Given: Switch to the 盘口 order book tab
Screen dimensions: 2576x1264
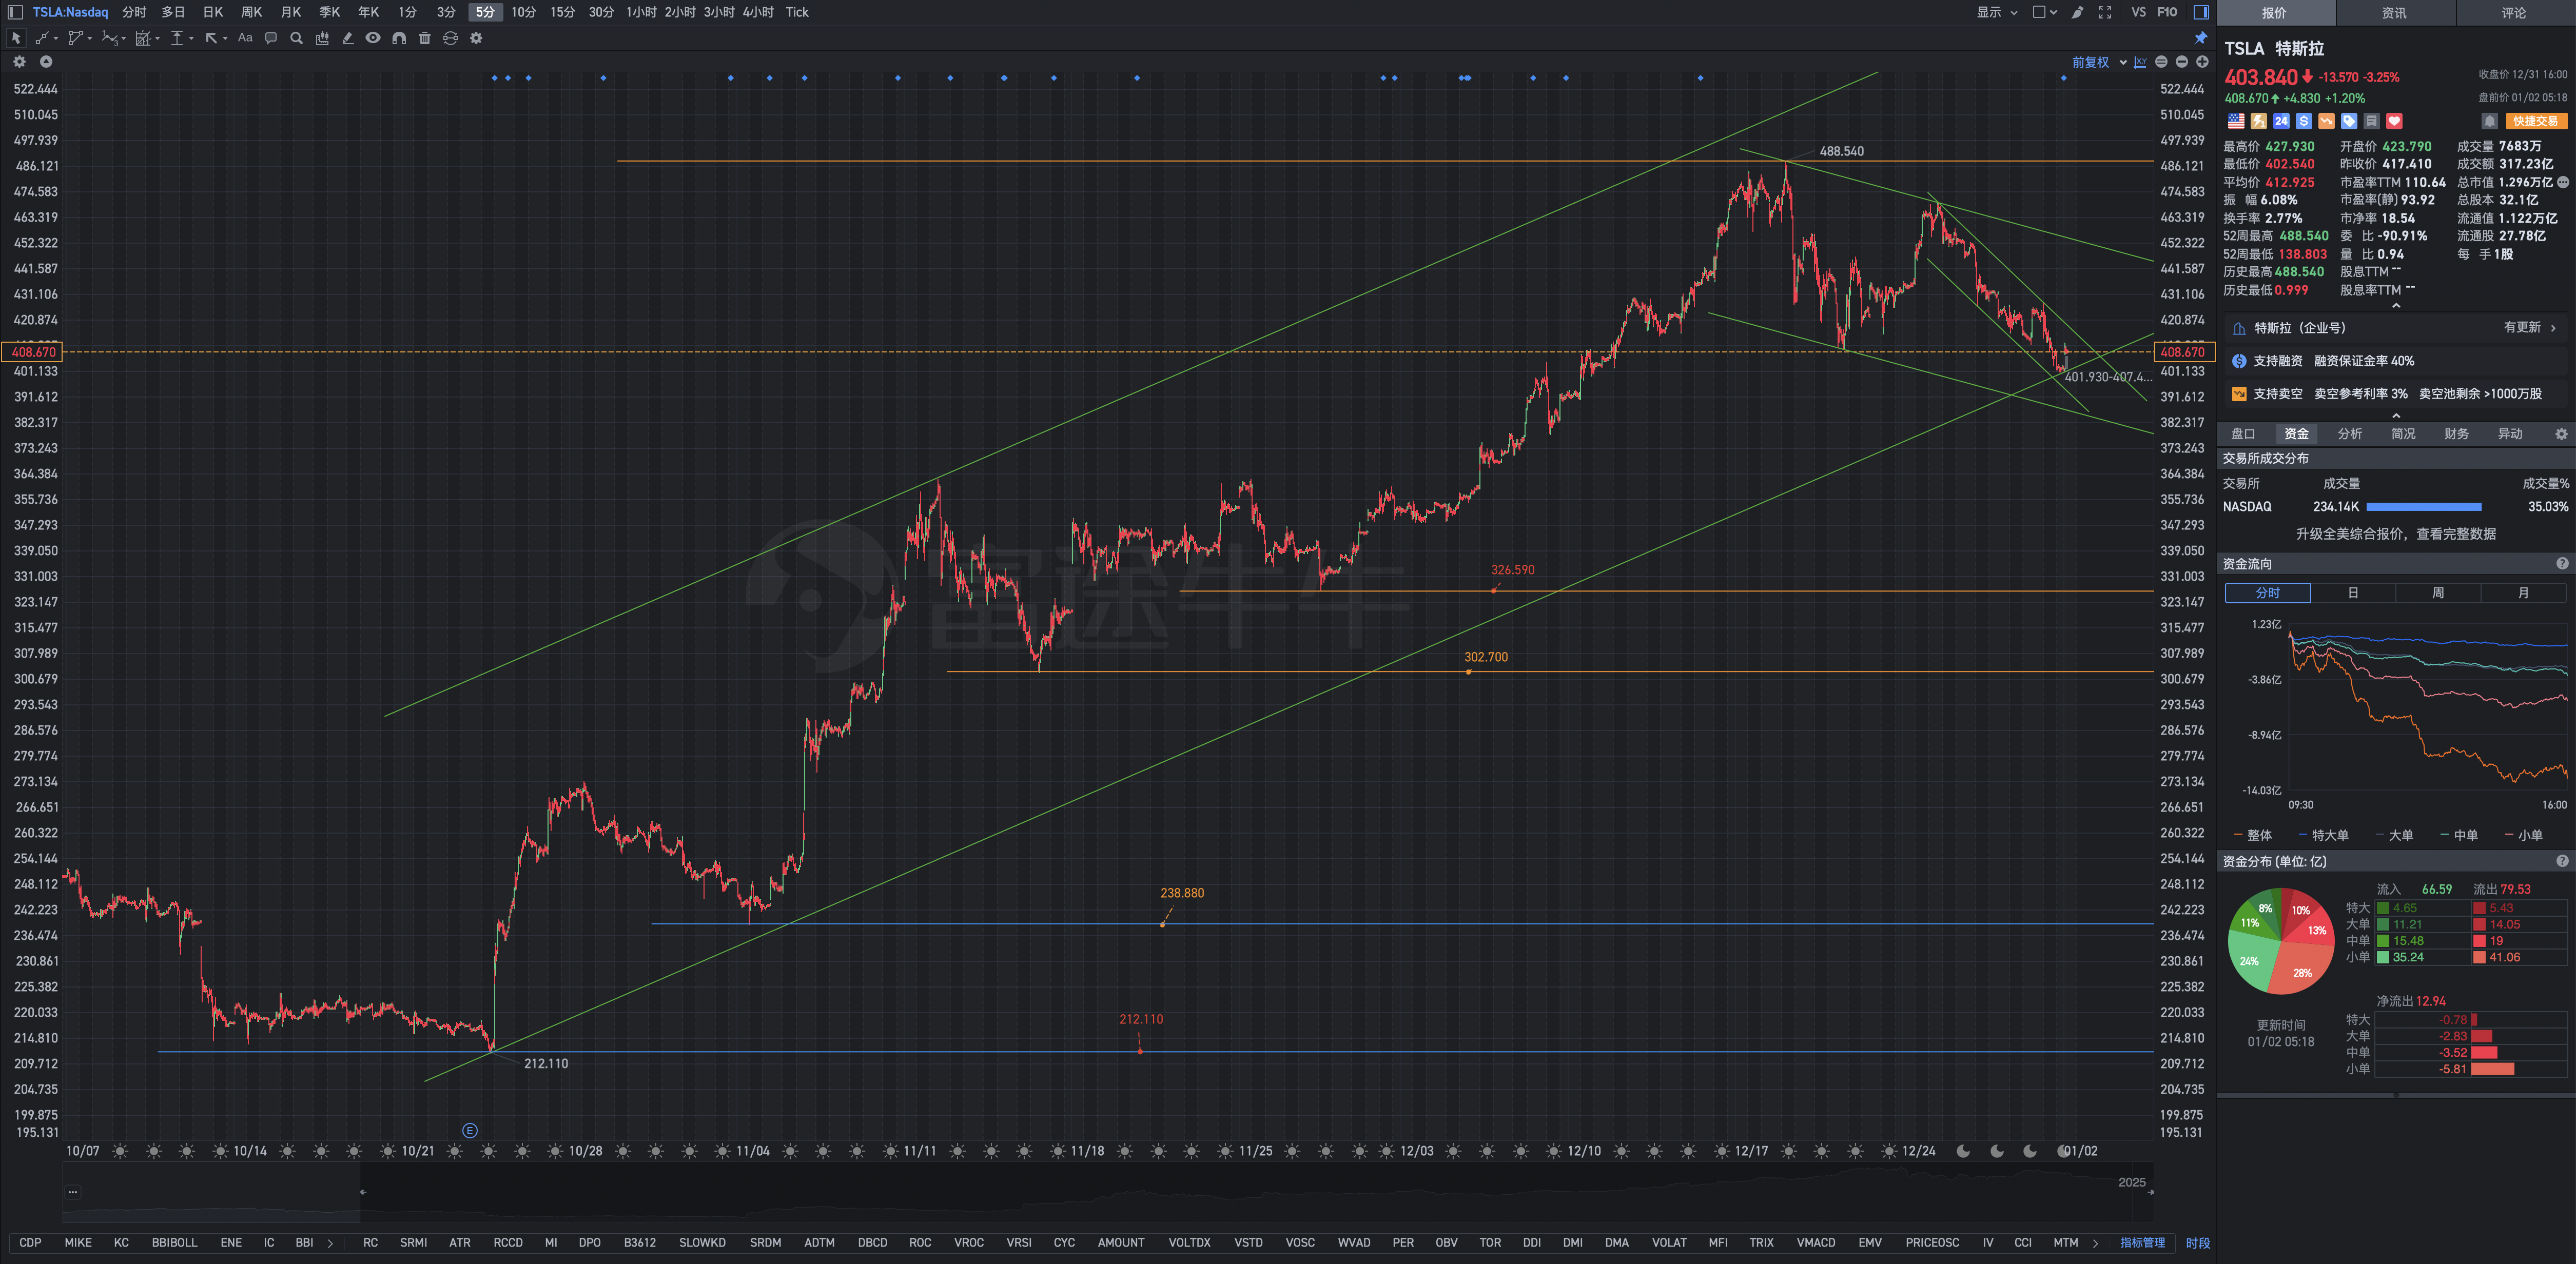Looking at the screenshot, I should click(2243, 434).
